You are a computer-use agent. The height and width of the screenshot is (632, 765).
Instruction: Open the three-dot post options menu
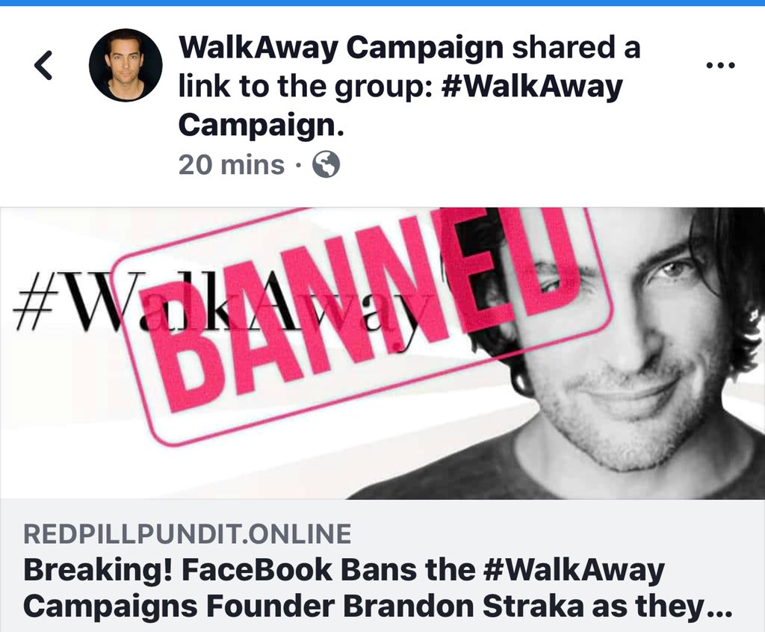point(721,64)
